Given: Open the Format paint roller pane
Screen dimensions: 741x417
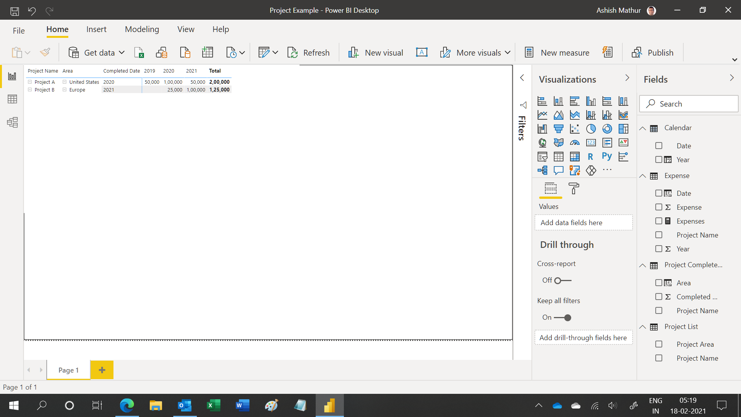Looking at the screenshot, I should point(574,188).
